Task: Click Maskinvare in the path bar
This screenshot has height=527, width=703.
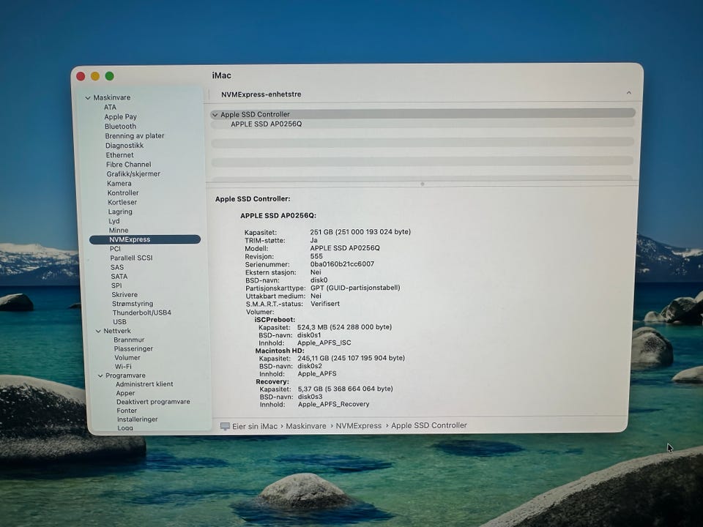Action: point(306,426)
